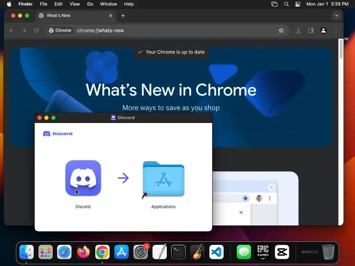Minimize the Chrome window with yellow button
Screen dimensions: 355x266
pos(20,16)
